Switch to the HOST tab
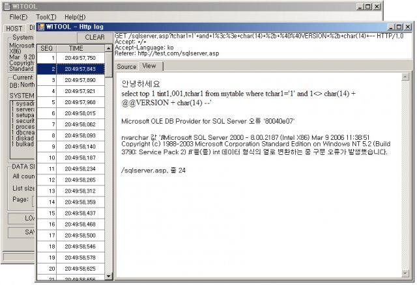The image size is (417, 285). [x=14, y=28]
